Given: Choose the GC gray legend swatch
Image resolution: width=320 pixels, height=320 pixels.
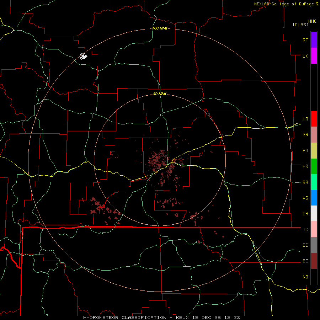Looking at the screenshot, I should tap(314, 245).
